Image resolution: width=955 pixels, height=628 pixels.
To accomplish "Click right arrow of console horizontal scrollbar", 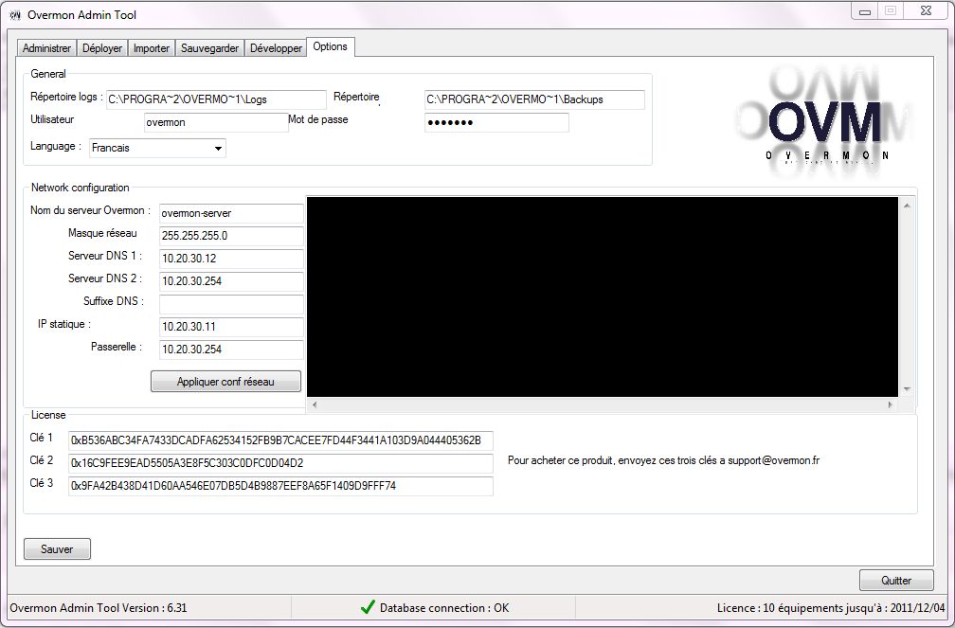I will 891,404.
